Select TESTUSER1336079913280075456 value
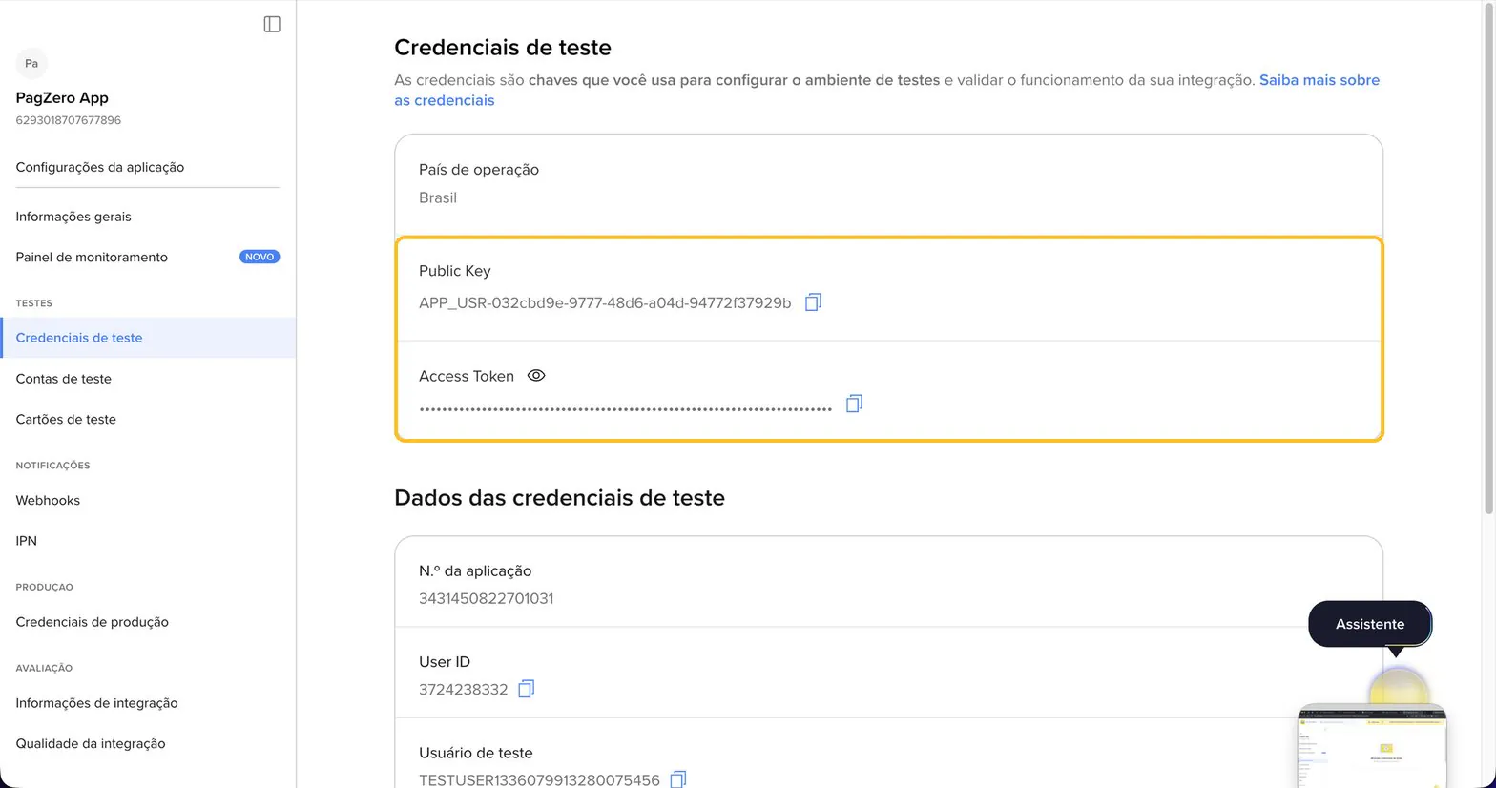1496x788 pixels. (x=539, y=779)
